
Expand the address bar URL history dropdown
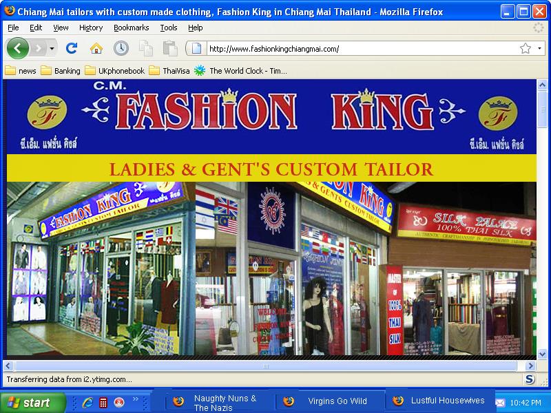pos(539,48)
